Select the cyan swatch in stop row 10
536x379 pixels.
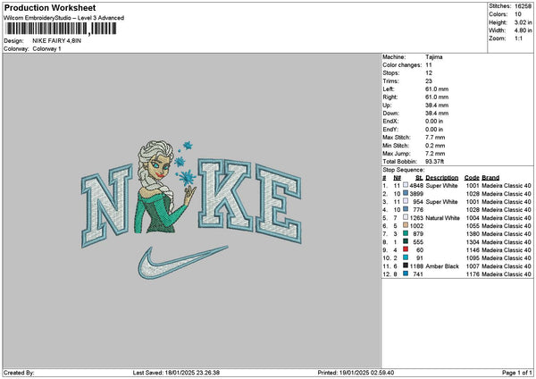[x=406, y=258]
